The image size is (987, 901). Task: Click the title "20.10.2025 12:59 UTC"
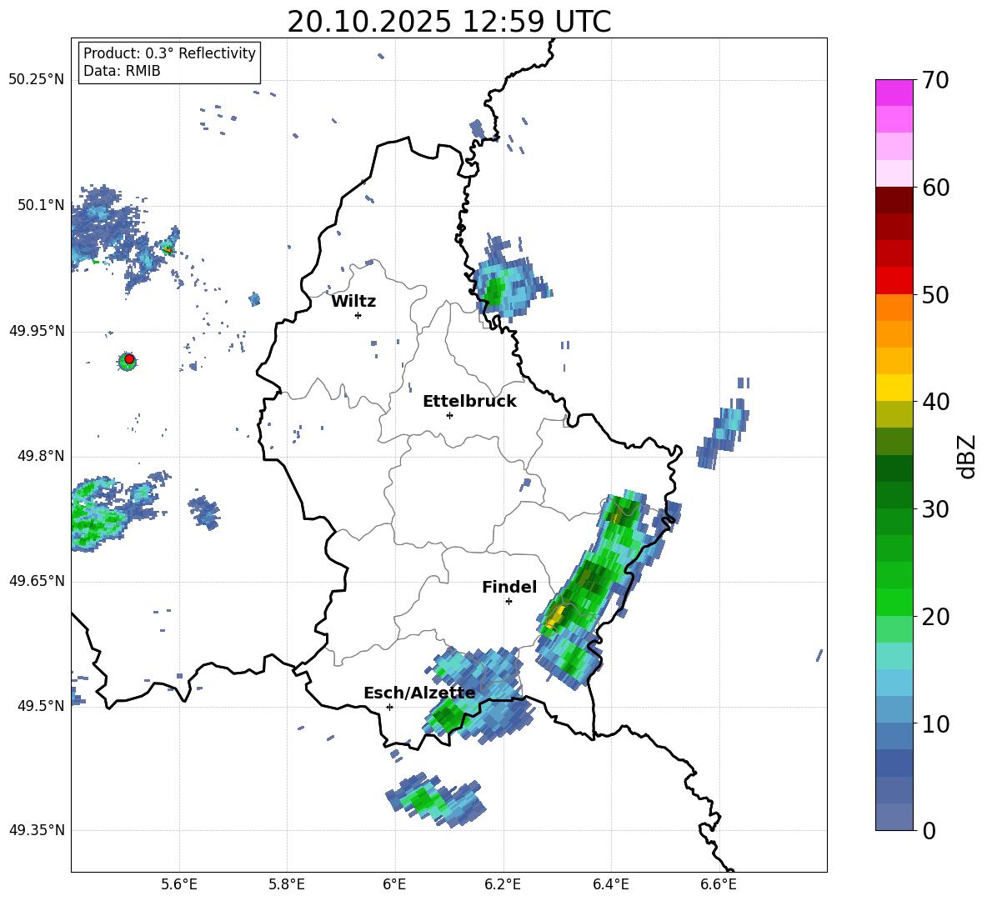pyautogui.click(x=448, y=22)
